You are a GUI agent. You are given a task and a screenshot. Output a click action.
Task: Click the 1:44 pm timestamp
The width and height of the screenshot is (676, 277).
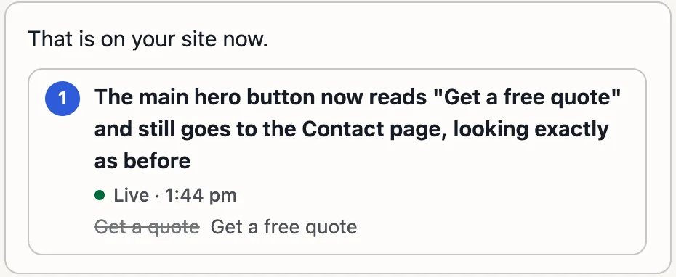(x=201, y=195)
